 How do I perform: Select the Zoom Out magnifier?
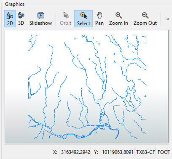(x=145, y=19)
